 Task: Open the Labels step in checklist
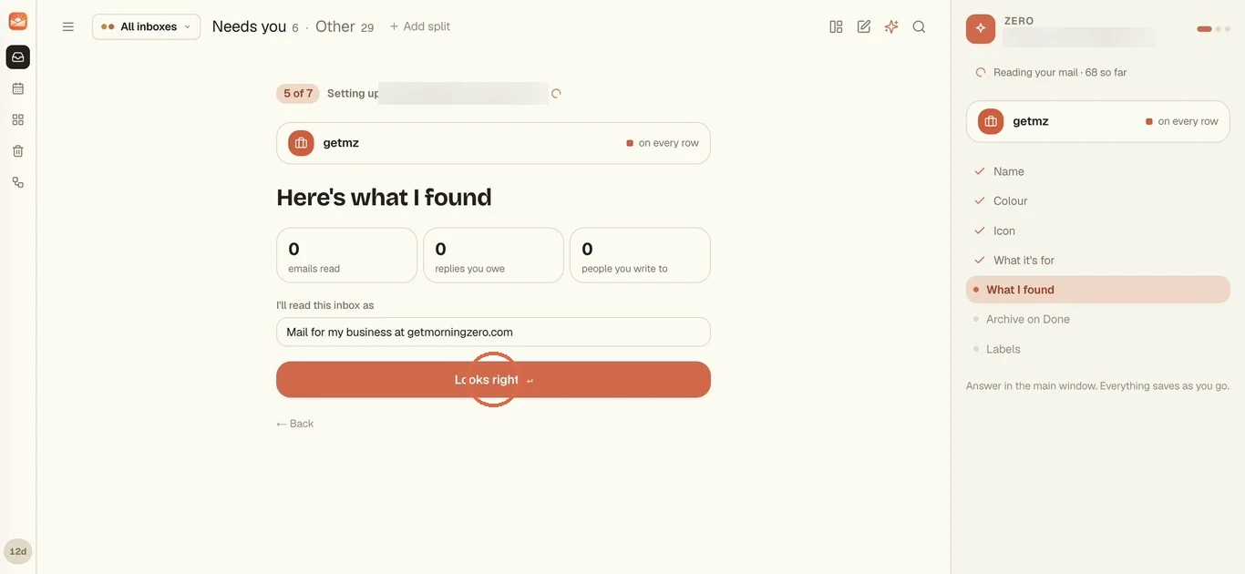1098,349
